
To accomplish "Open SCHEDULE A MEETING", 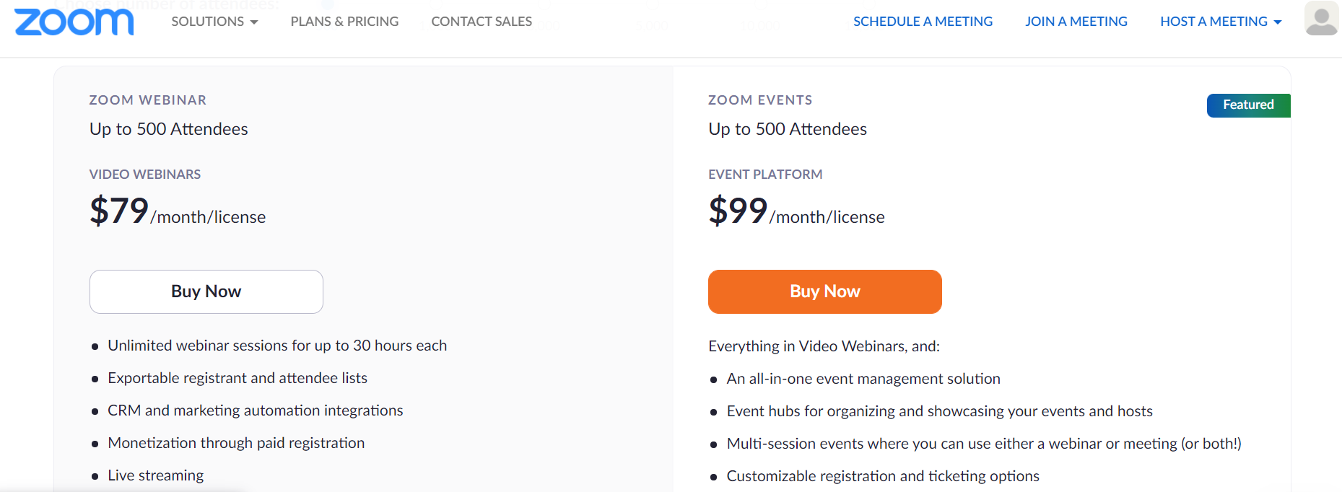I will [x=923, y=22].
